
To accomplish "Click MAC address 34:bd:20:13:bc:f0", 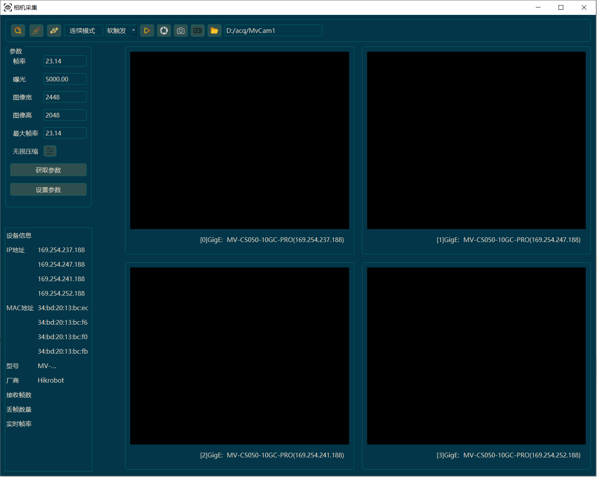I will point(63,337).
